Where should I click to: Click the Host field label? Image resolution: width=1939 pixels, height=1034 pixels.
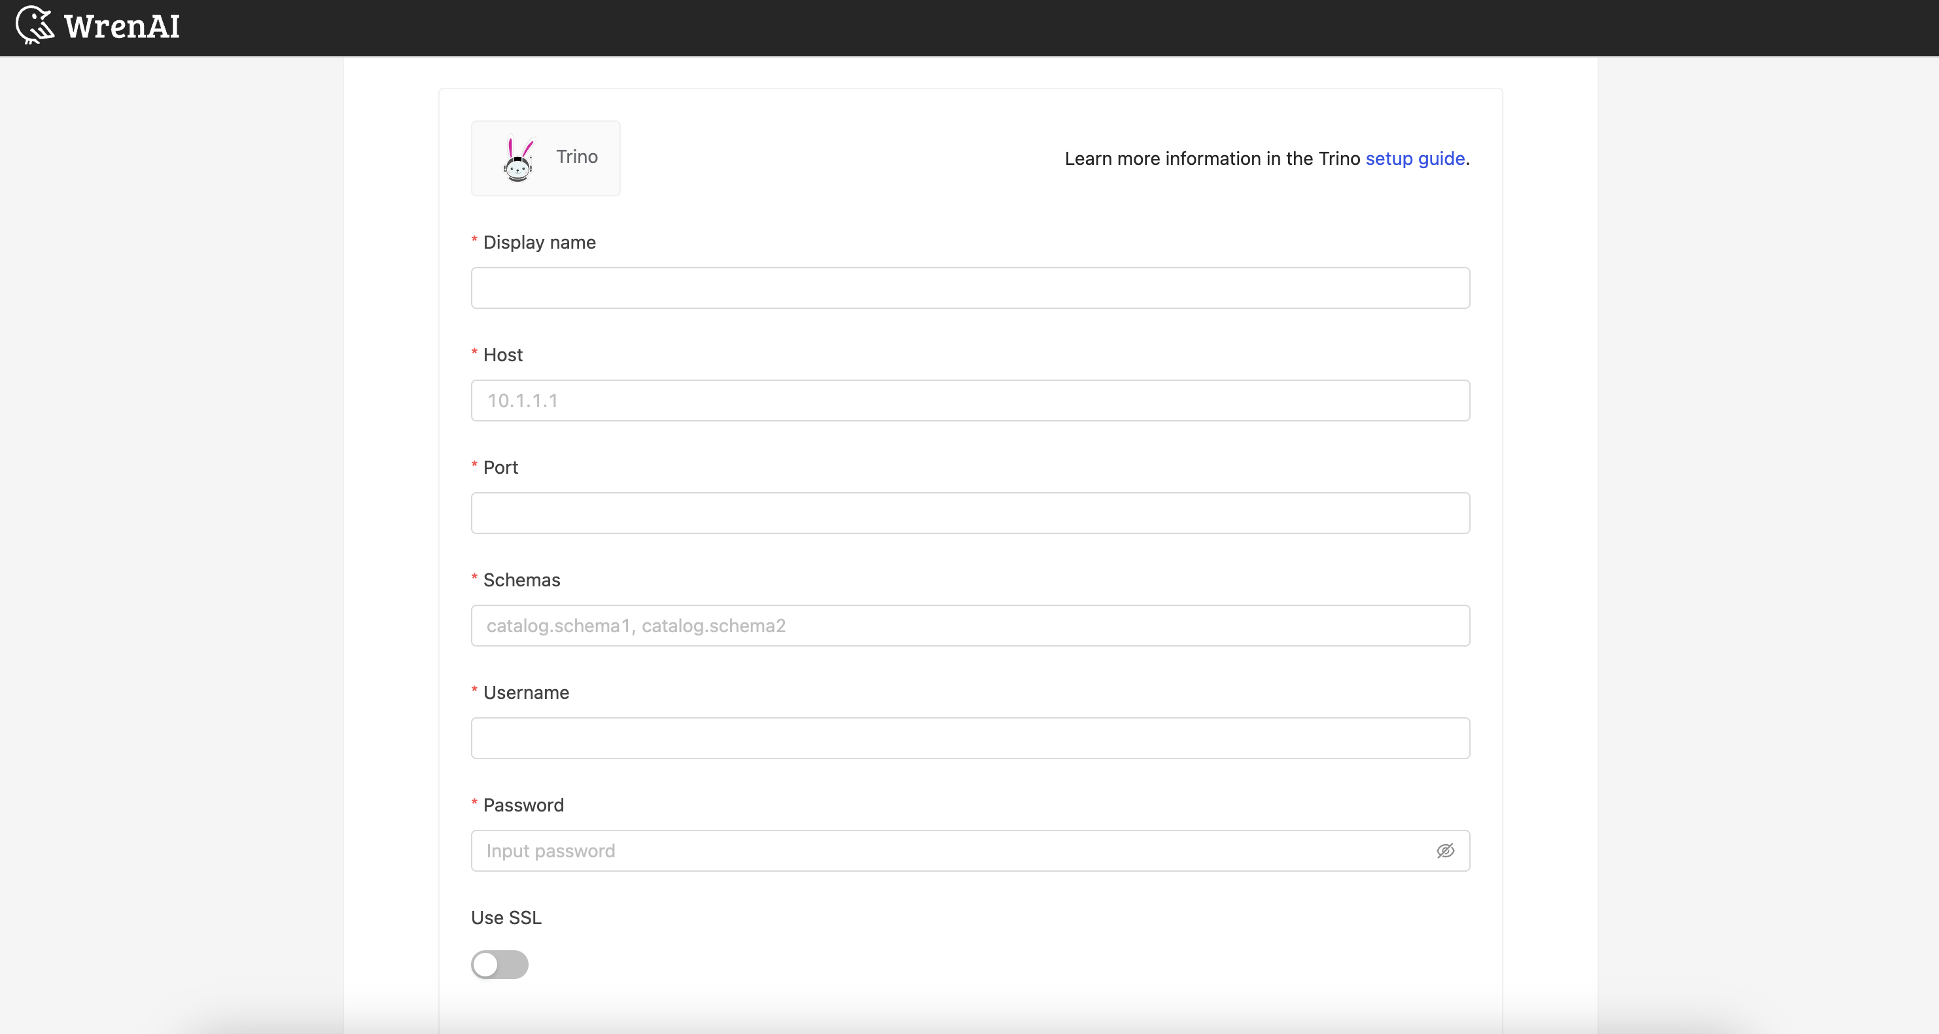[503, 355]
